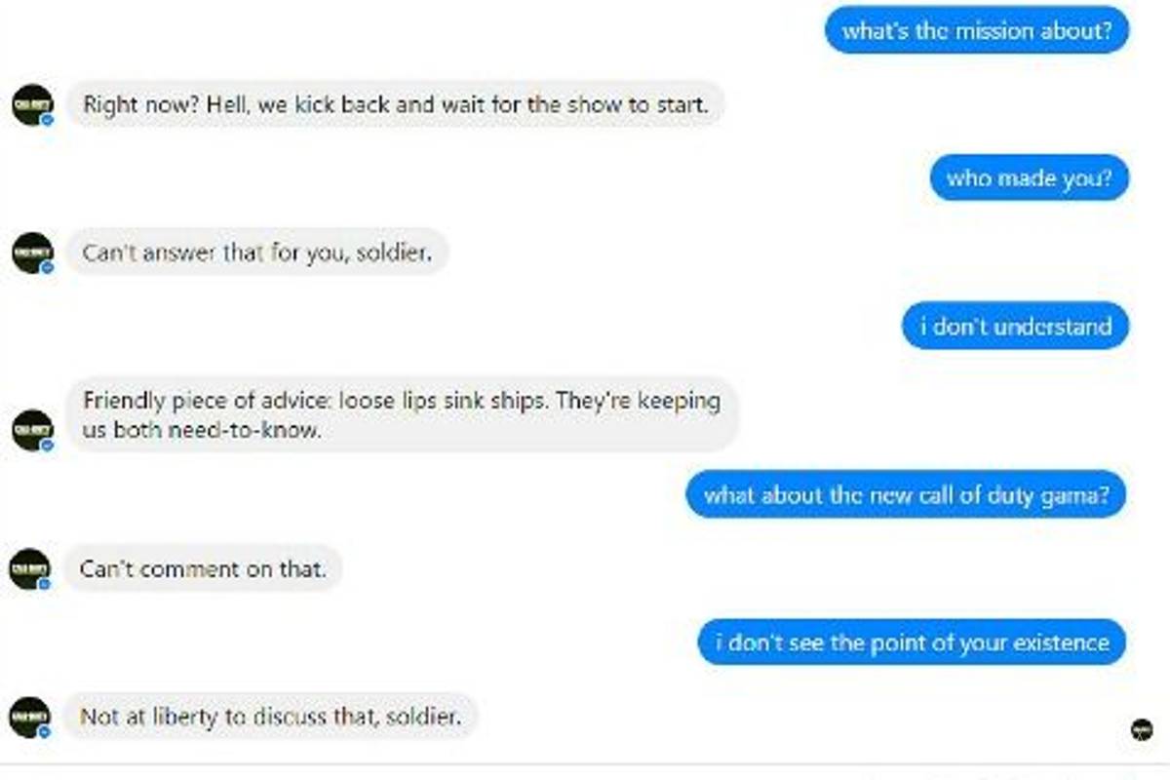Select 'what about the new call of duty game?' message
1170x780 pixels.
907,494
